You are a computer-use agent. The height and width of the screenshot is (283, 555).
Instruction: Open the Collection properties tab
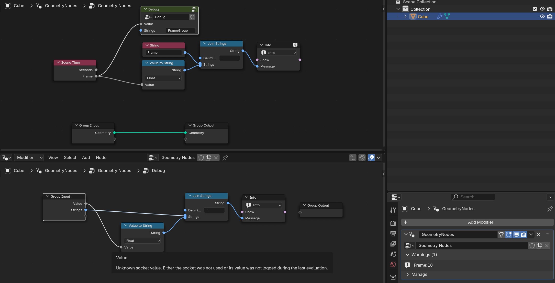pos(393,277)
